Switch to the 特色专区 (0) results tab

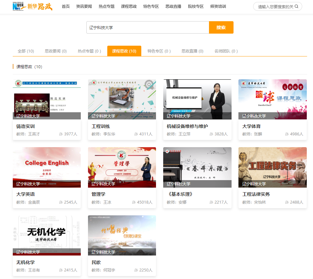pyautogui.click(x=159, y=51)
